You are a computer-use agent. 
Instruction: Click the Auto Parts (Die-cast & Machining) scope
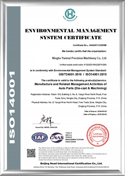[x=83, y=88]
